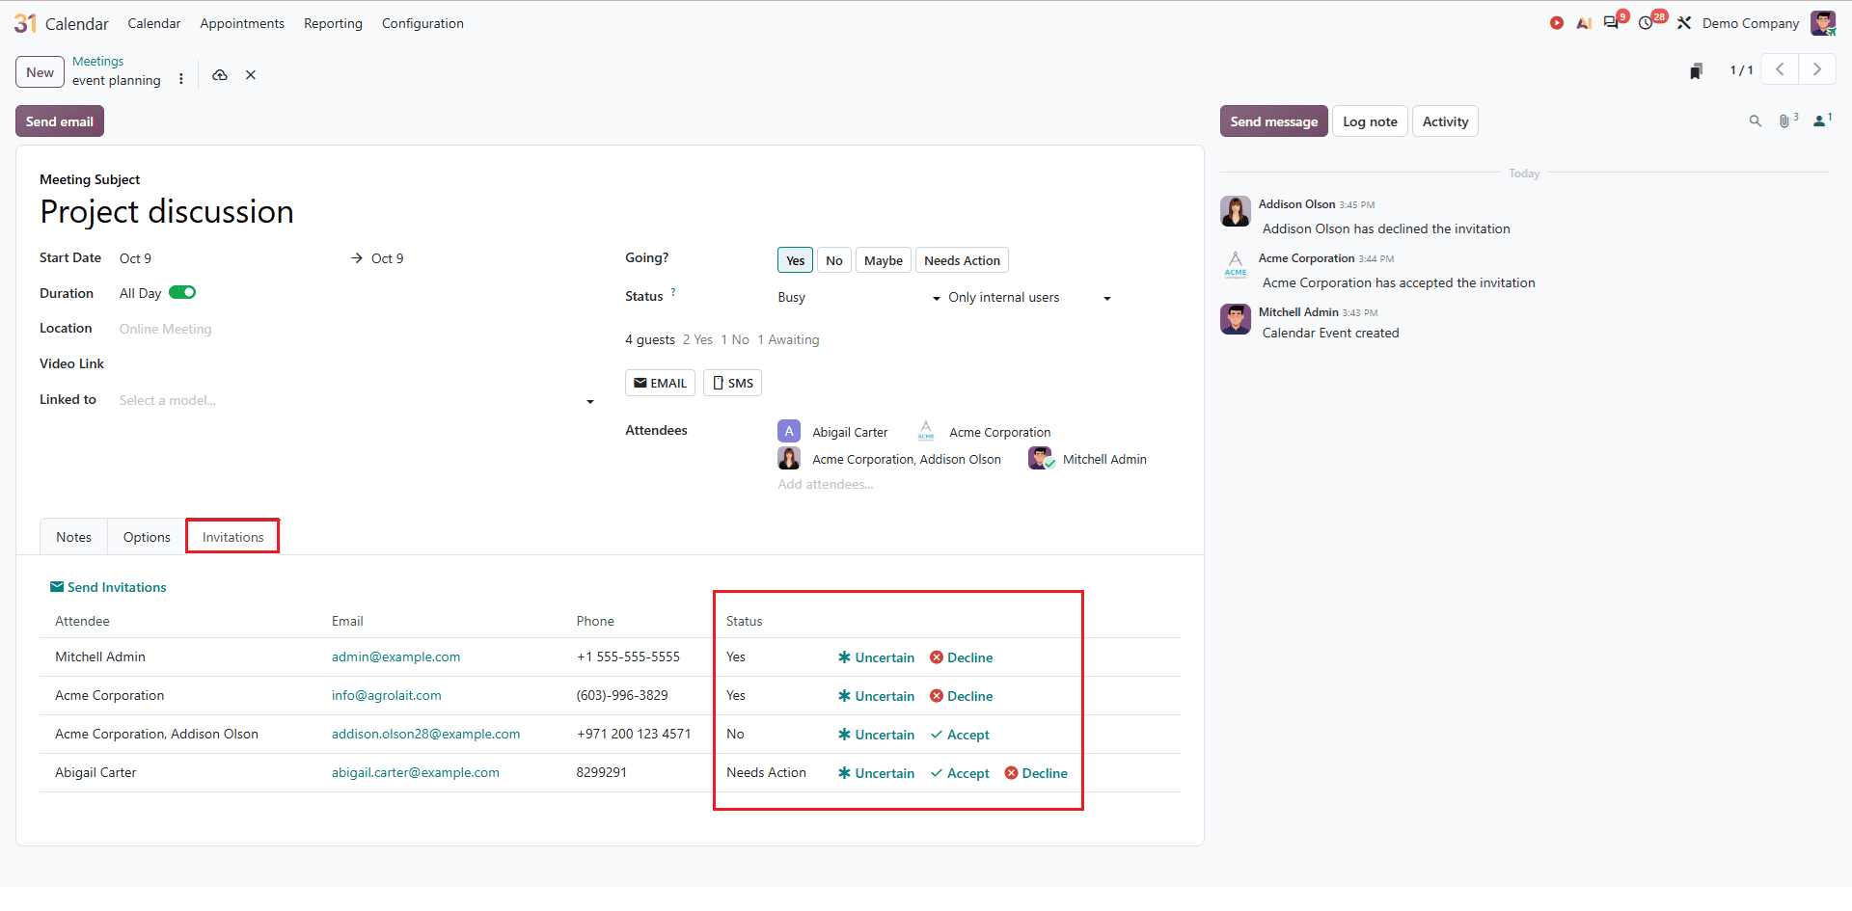This screenshot has width=1852, height=911.
Task: Open the Only internal users dropdown
Action: (1030, 298)
